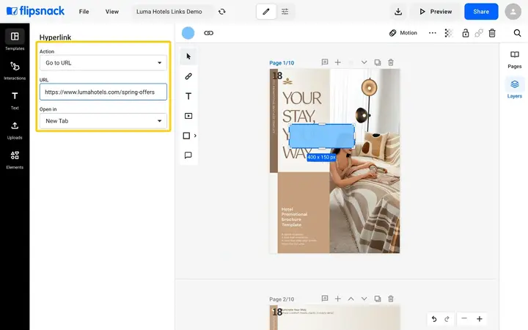The image size is (528, 330).
Task: Click the group link icon in toolbar
Action: pyautogui.click(x=478, y=33)
